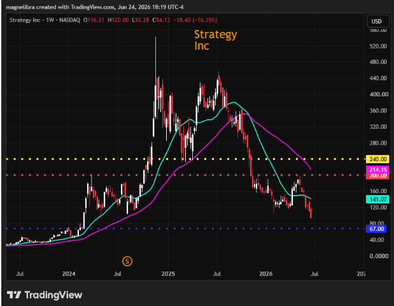Image resolution: width=394 pixels, height=306 pixels.
Task: Click the 160.00 price axis label
Action: coord(378,191)
